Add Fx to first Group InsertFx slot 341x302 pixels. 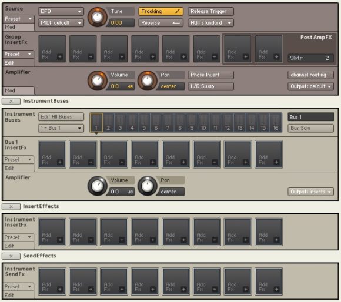pyautogui.click(x=52, y=49)
